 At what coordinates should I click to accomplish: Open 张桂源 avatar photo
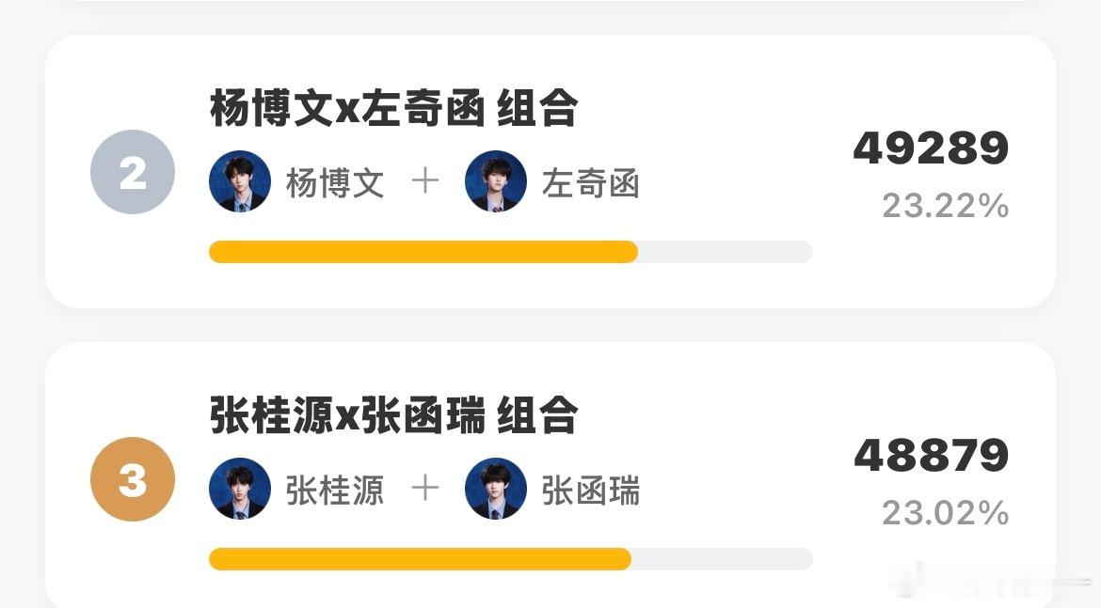tap(240, 488)
